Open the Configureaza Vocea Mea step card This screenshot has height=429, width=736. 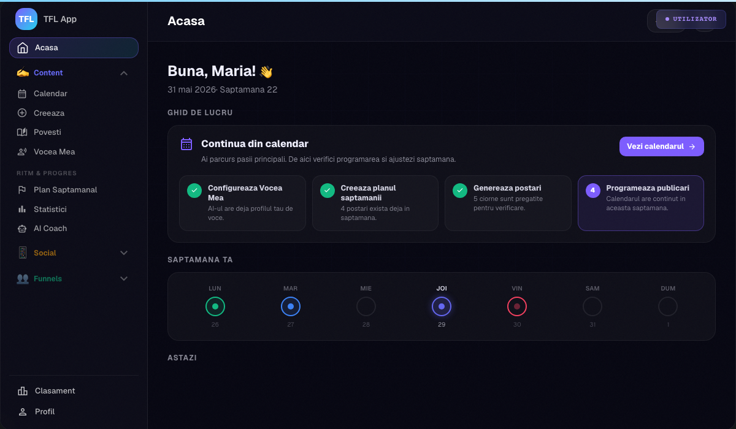[x=242, y=203]
